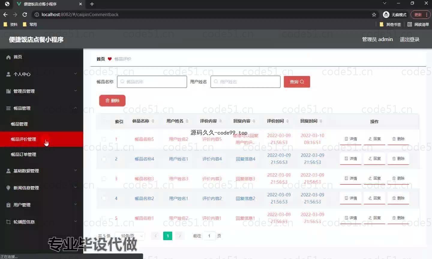432x259 pixels.
Task: Click the next page arrow
Action: click(180, 236)
